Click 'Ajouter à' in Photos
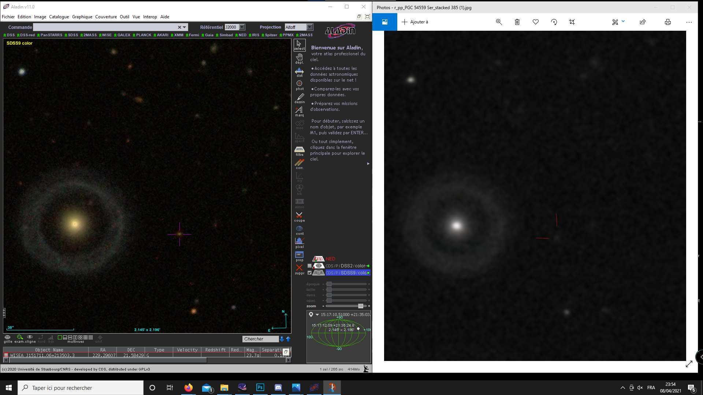703x395 pixels. click(415, 22)
